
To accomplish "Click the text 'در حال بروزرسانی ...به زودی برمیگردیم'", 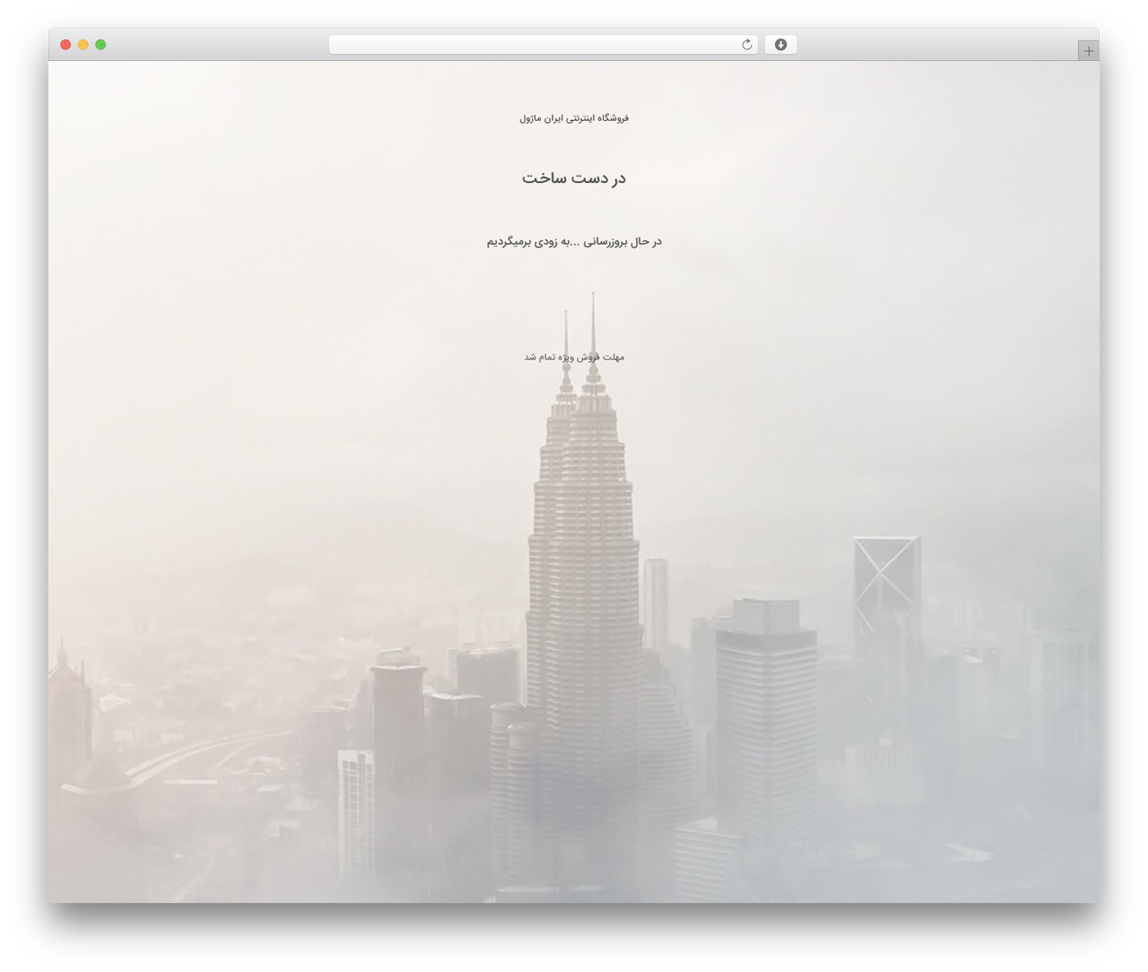I will 574,241.
